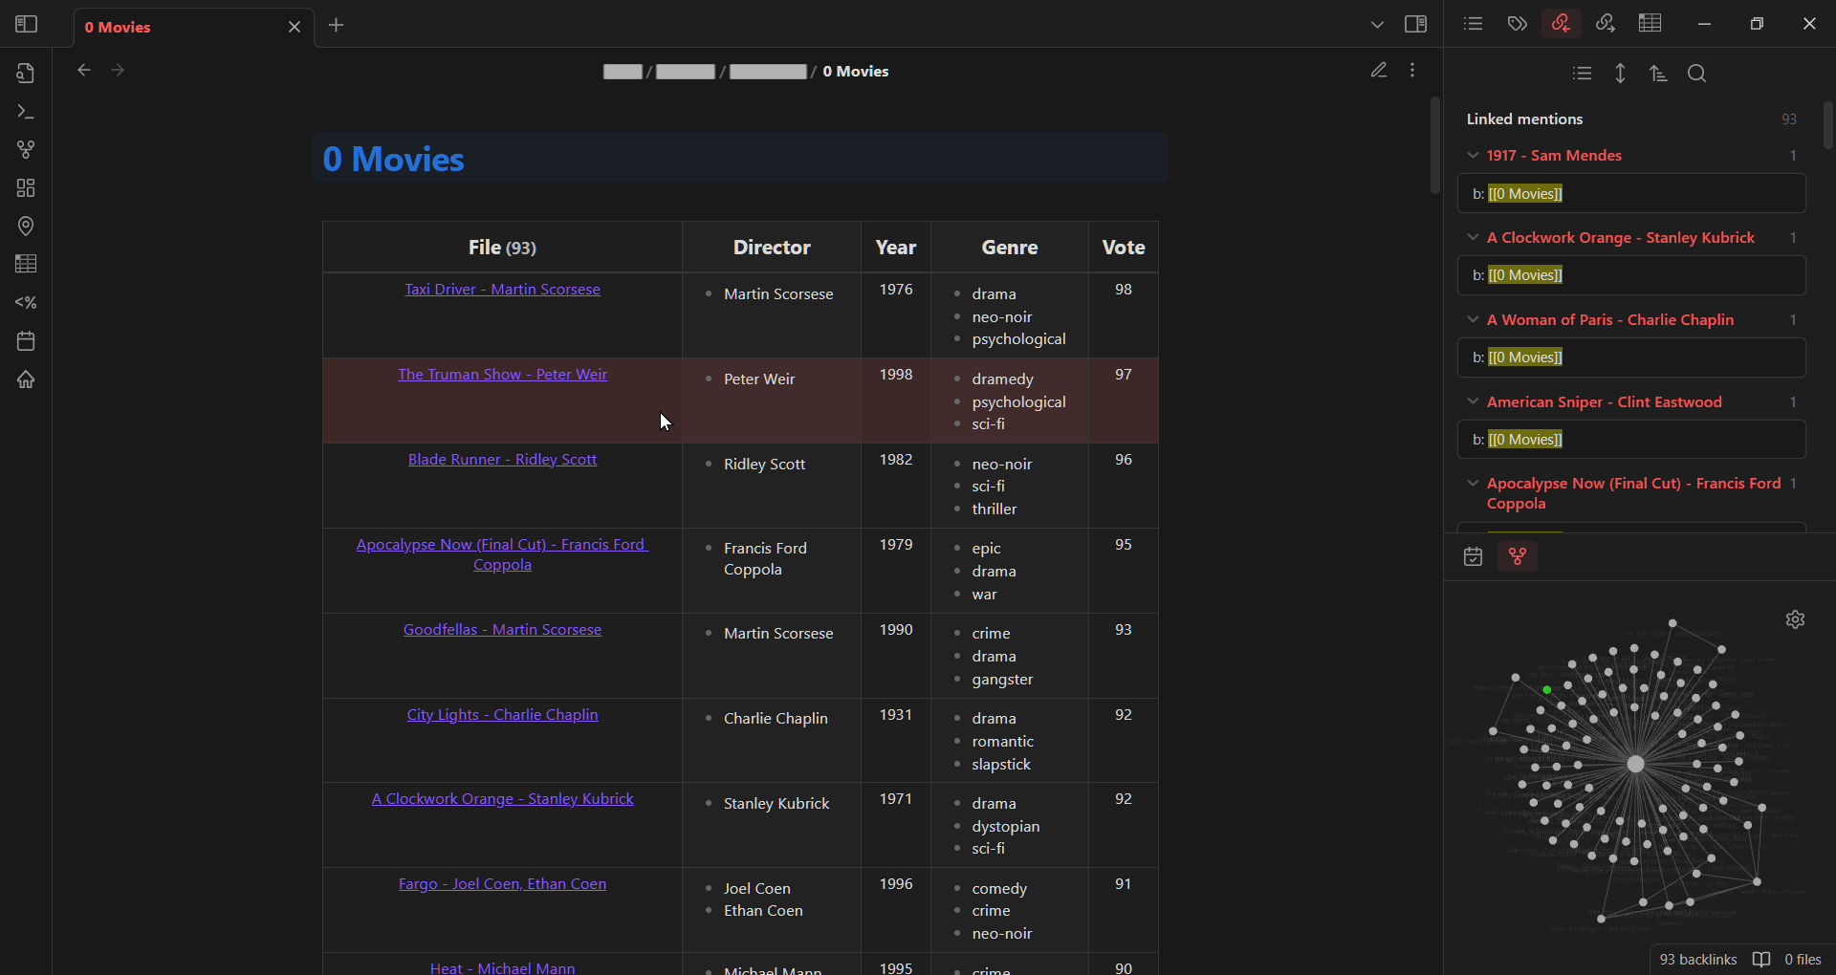Collapse American Sniper backlink entry
This screenshot has width=1836, height=975.
1473,401
